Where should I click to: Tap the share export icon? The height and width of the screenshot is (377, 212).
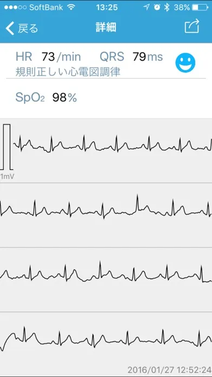[x=192, y=26]
